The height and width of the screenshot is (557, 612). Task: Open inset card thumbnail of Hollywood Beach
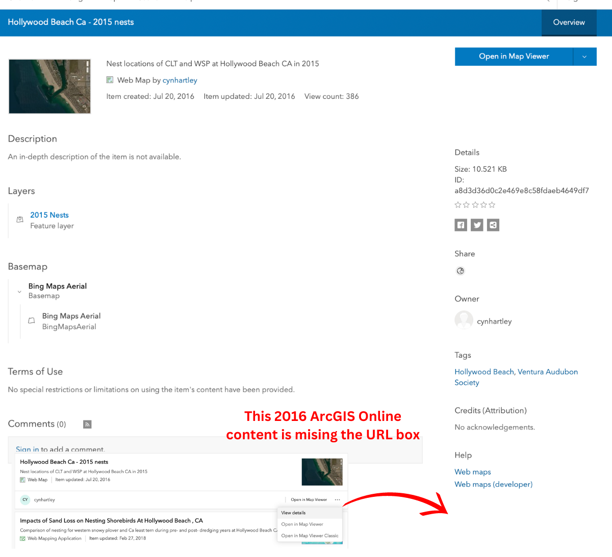(x=322, y=472)
